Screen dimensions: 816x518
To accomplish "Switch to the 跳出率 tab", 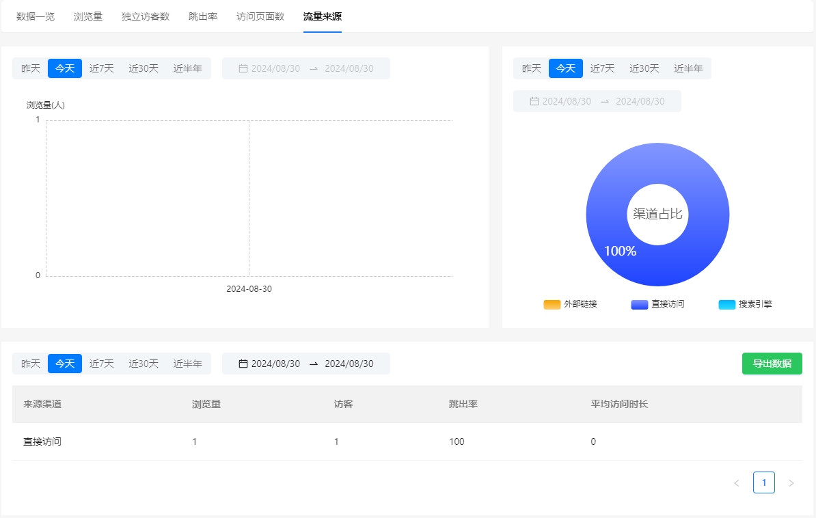I will (x=203, y=16).
